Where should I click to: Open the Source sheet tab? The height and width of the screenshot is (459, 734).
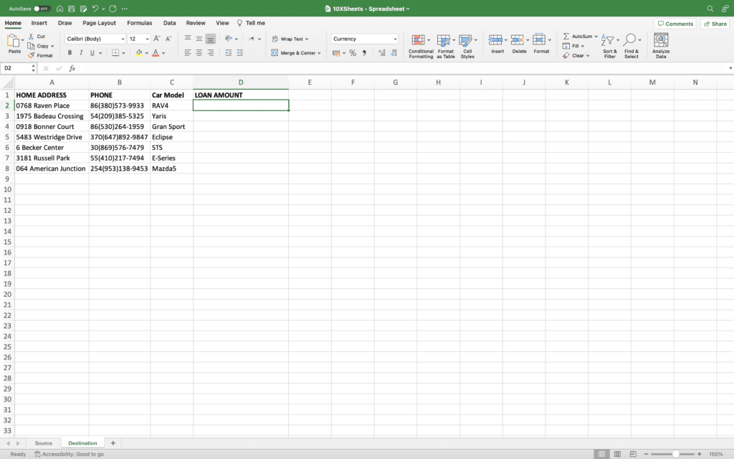[x=44, y=443]
